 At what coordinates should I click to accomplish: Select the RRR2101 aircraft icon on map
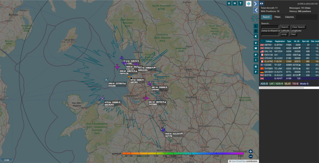coord(136,64)
